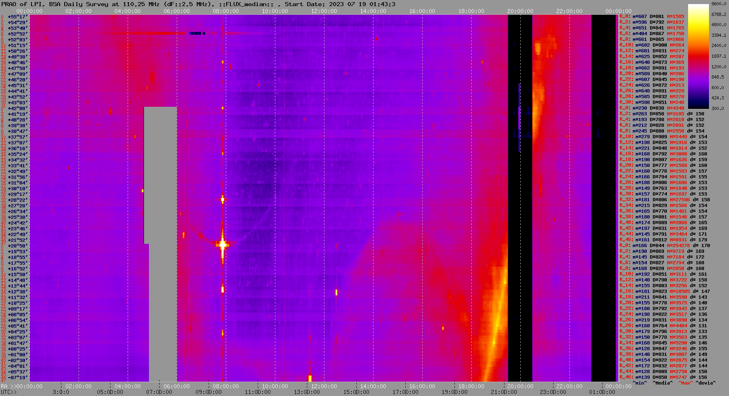Click the +28°22' declination label
This screenshot has width=729, height=396.
[x=18, y=200]
